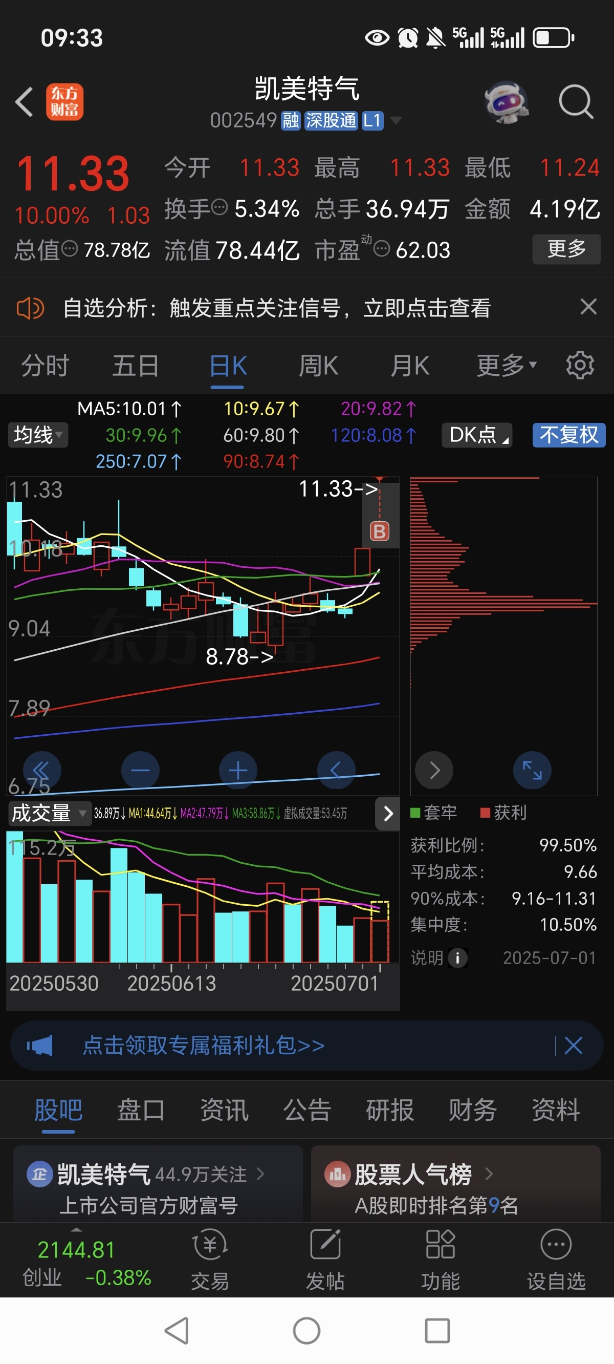Open 交易 trade icon
This screenshot has height=1364, width=614.
pyautogui.click(x=210, y=1260)
